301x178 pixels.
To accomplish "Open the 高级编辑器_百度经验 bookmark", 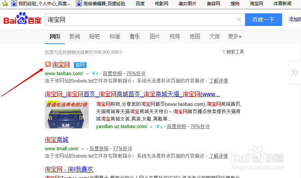I will (x=101, y=3).
